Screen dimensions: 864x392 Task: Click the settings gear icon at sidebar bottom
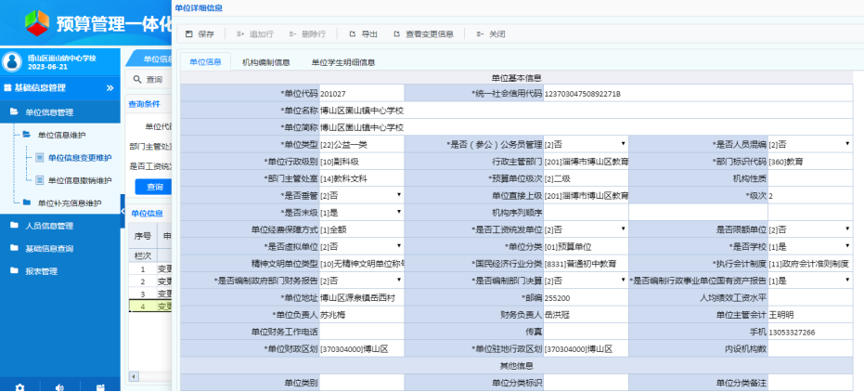[x=19, y=386]
